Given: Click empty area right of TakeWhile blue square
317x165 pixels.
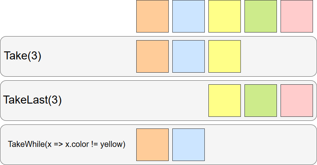Looking at the screenshot, I should click(x=260, y=145).
